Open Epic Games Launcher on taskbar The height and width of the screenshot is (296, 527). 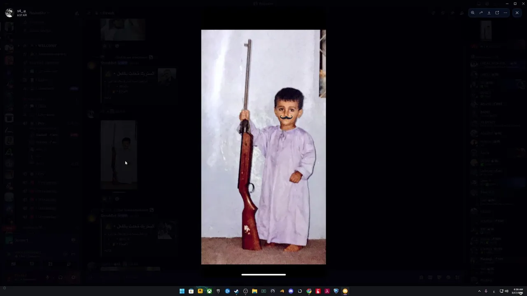(218, 291)
